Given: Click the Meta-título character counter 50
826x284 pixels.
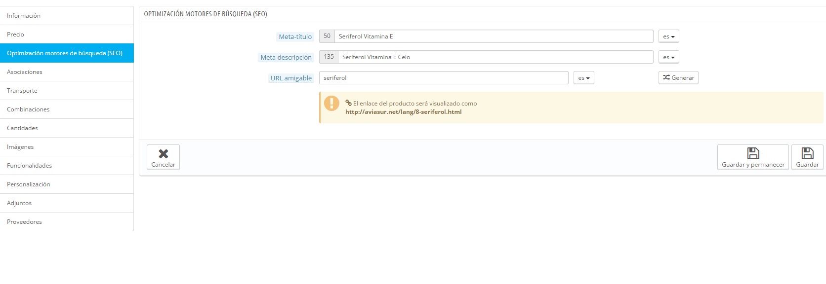Looking at the screenshot, I should (327, 36).
